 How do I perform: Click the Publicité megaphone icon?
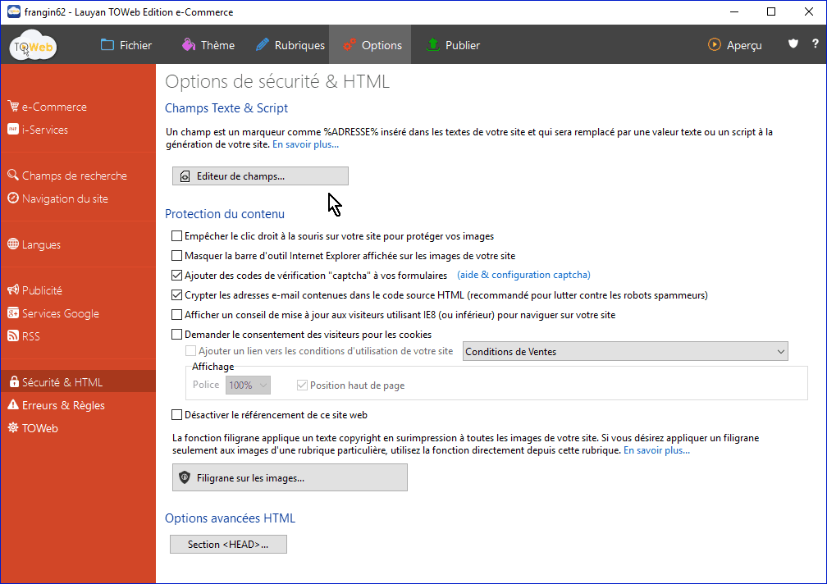[x=13, y=290]
